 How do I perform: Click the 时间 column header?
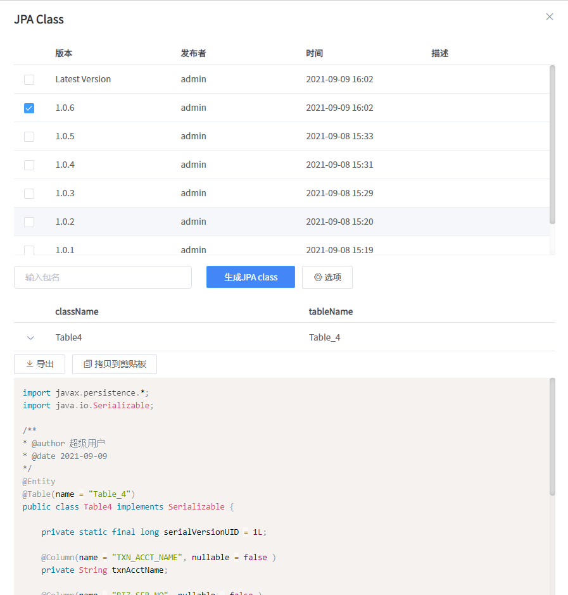point(314,53)
